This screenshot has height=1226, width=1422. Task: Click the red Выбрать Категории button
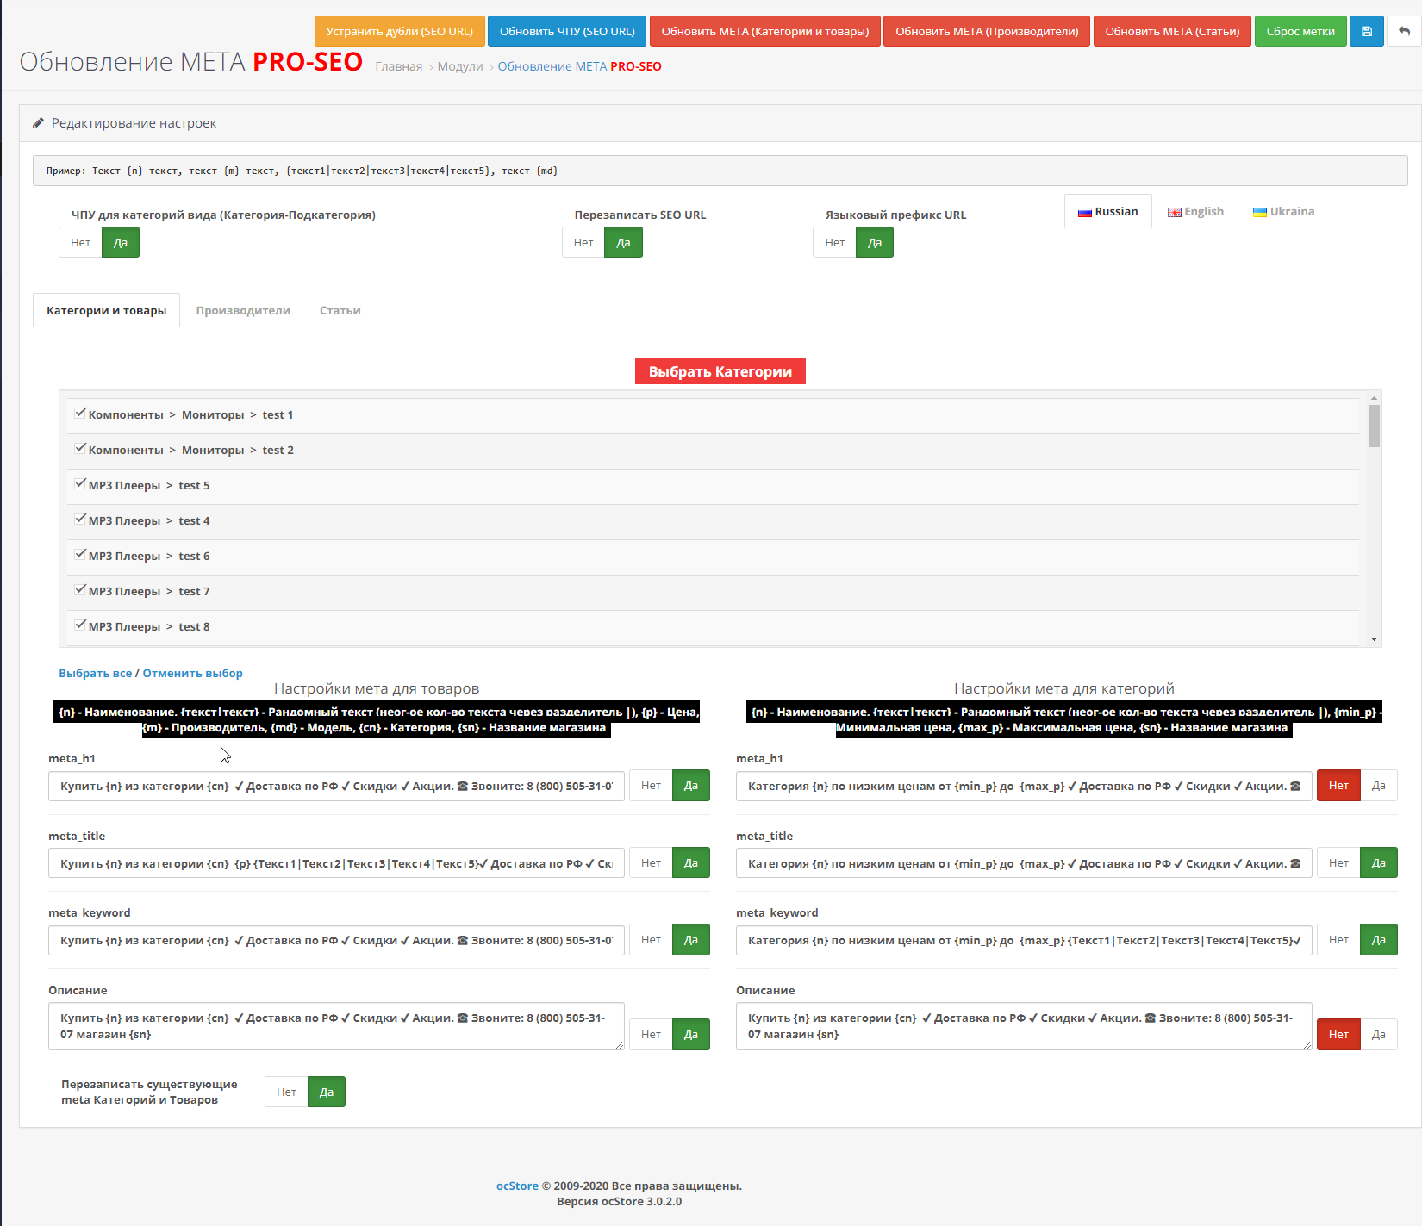[x=720, y=371]
